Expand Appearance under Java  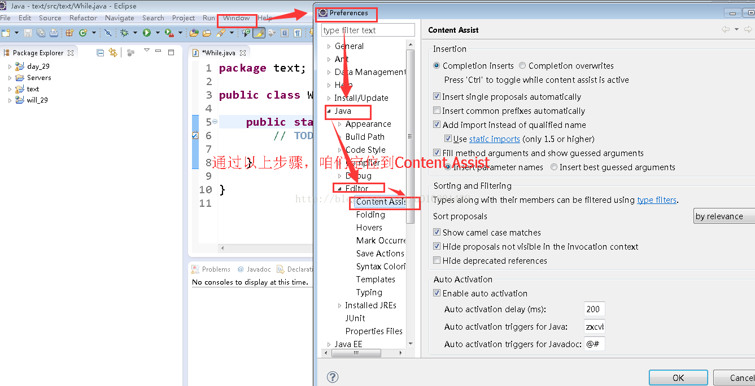340,124
